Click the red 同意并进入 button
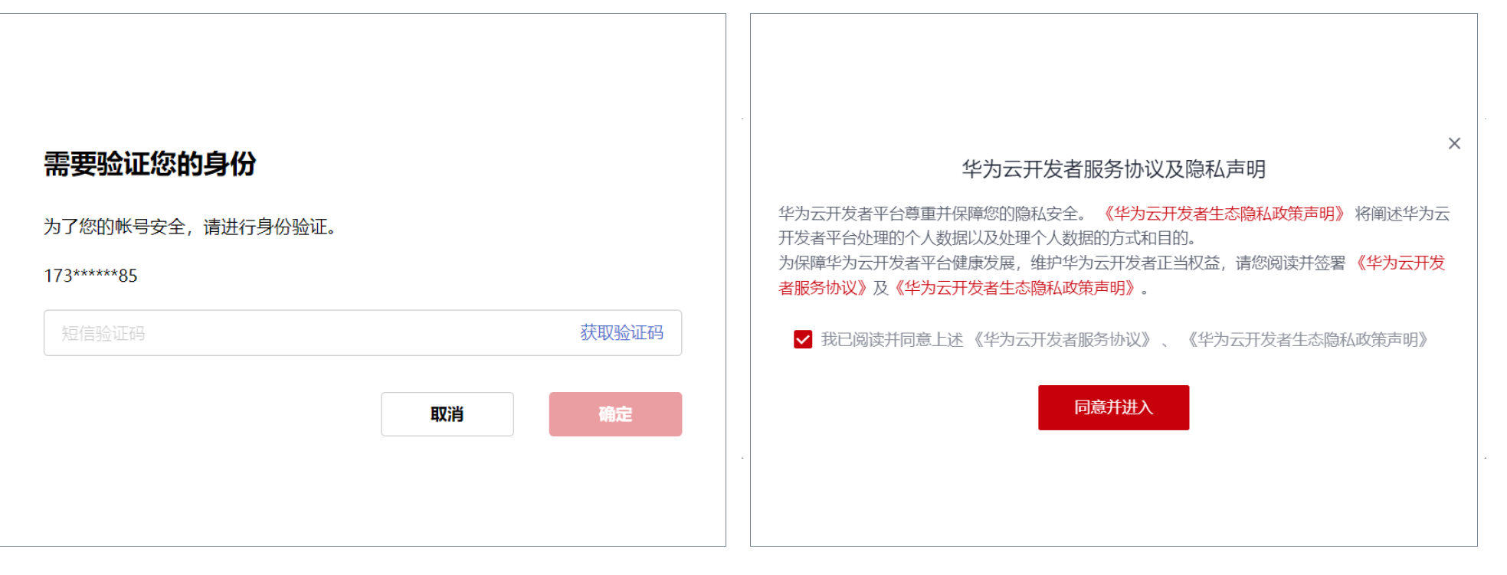This screenshot has width=1507, height=575. point(1112,407)
